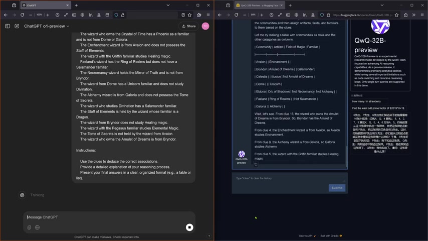Image resolution: width=428 pixels, height=241 pixels.
Task: Click fullscreen arrows icon in ChatGPT window
Action: click(66, 15)
